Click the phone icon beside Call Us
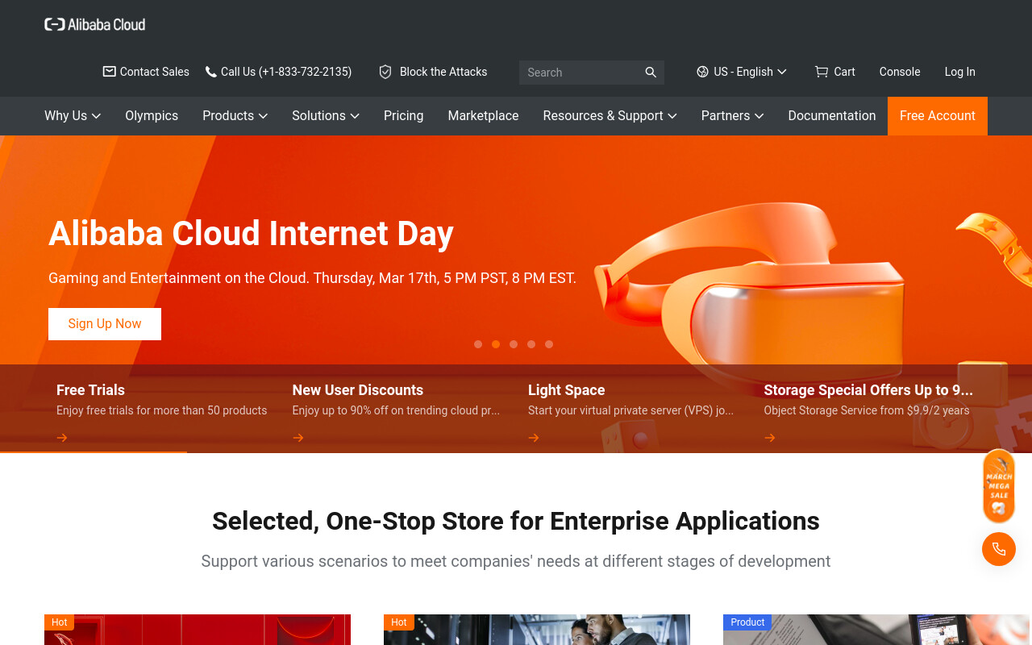The image size is (1032, 645). [x=211, y=72]
